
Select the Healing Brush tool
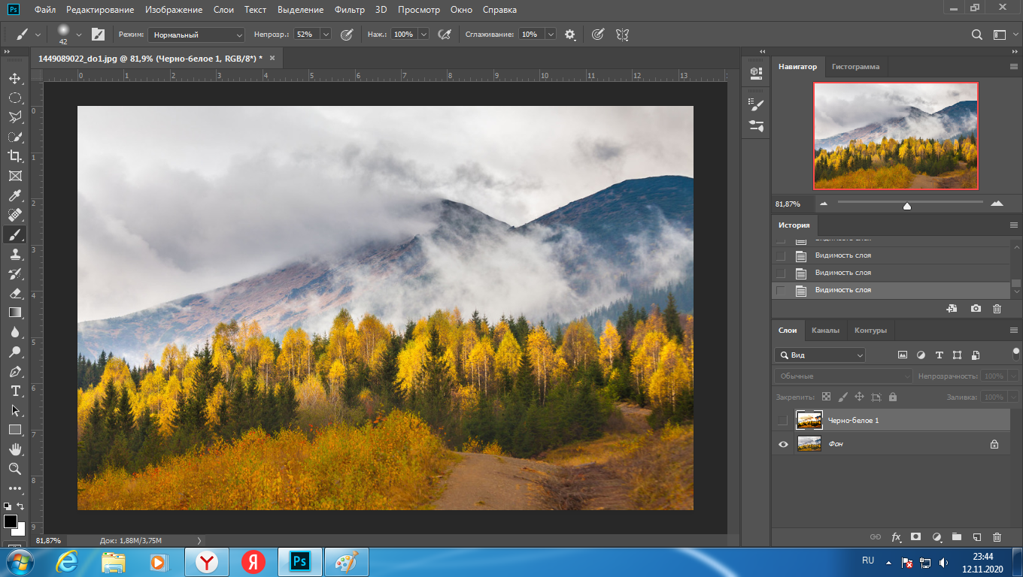point(15,215)
